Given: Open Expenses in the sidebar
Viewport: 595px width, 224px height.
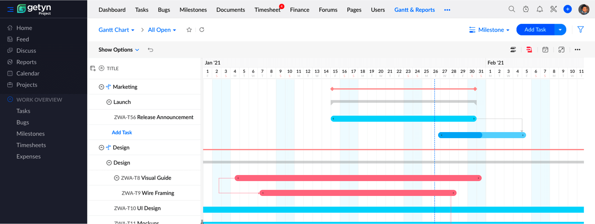Looking at the screenshot, I should pyautogui.click(x=28, y=156).
